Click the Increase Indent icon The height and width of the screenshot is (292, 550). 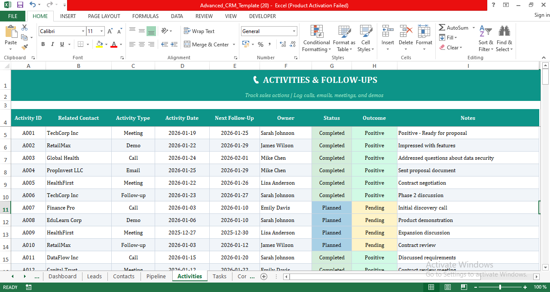tap(174, 44)
